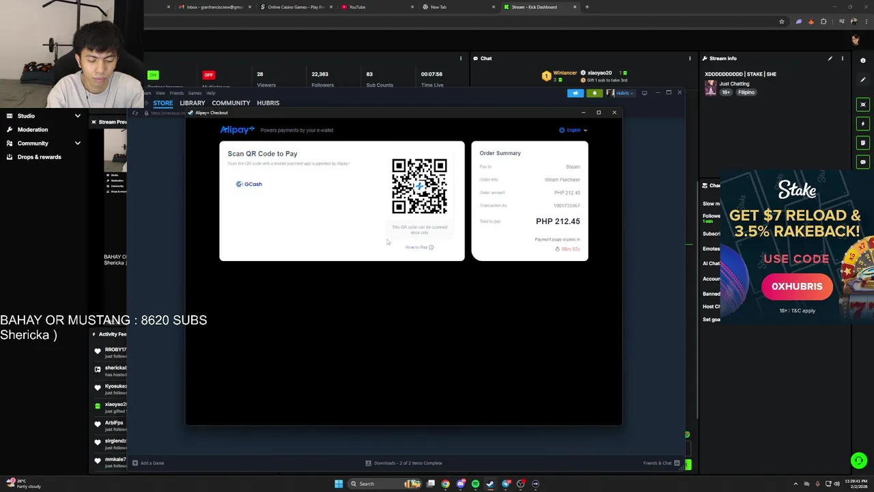Reload the Steam checkout page icon
This screenshot has width=874, height=492.
tap(135, 113)
